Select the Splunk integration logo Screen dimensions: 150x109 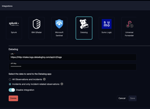[x=14, y=24]
